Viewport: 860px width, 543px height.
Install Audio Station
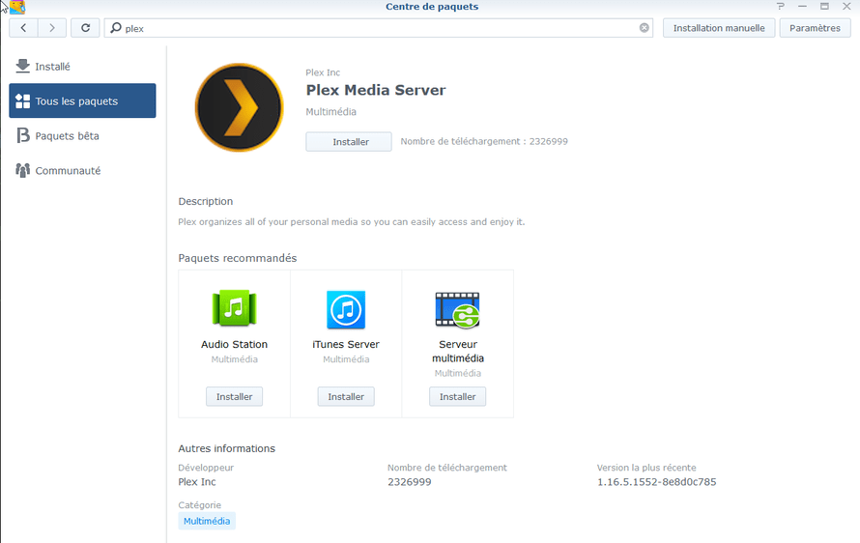[234, 396]
